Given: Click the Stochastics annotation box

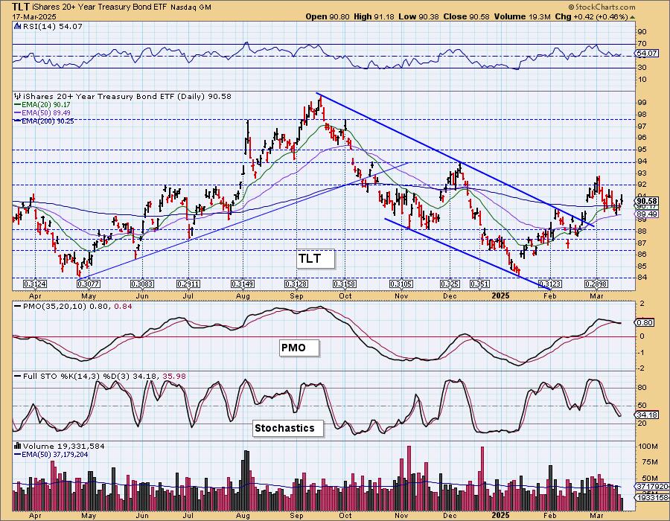Looking at the screenshot, I should coord(288,428).
